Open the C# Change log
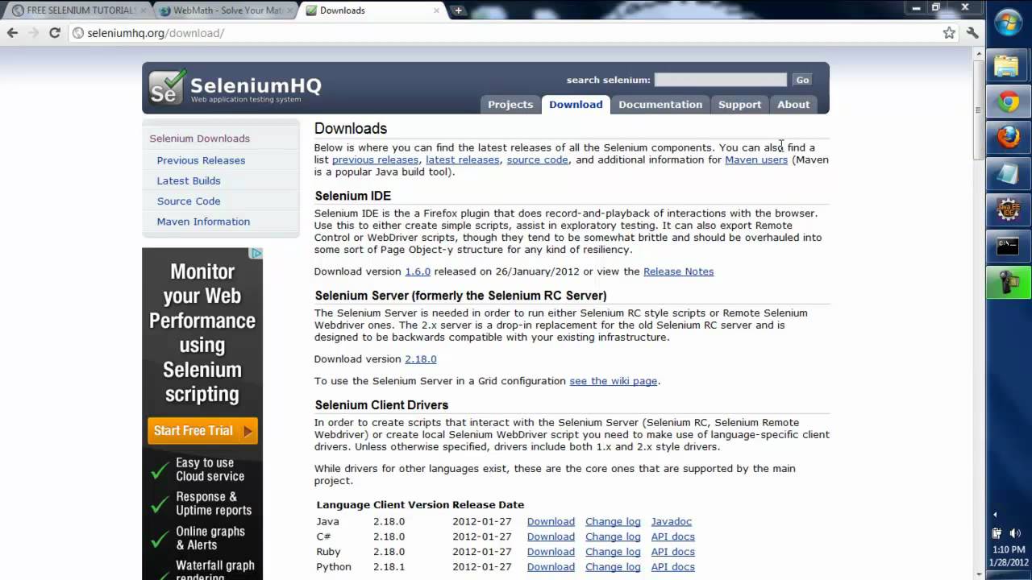This screenshot has width=1032, height=580. pyautogui.click(x=613, y=537)
